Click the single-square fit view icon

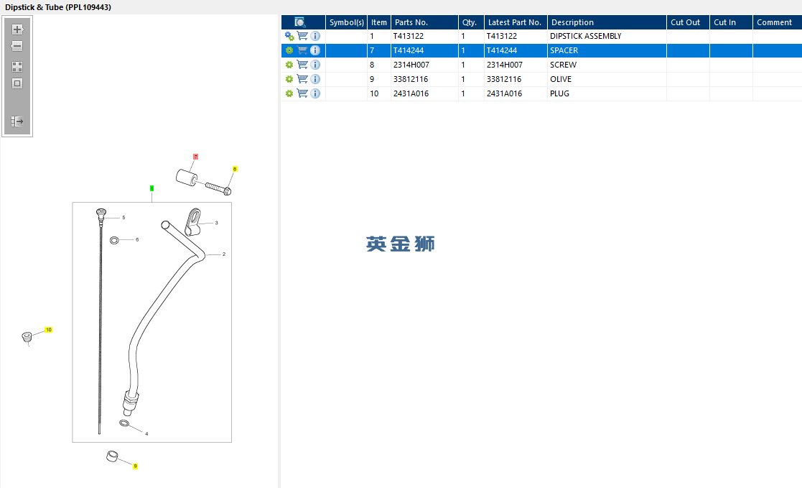tap(17, 83)
